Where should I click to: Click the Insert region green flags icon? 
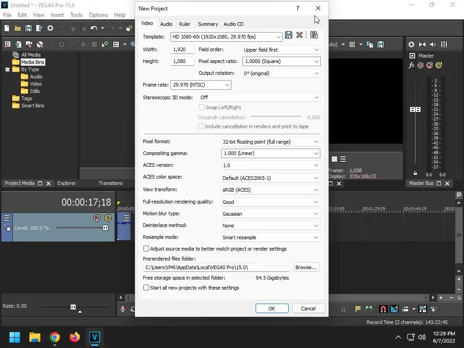pyautogui.click(x=369, y=309)
